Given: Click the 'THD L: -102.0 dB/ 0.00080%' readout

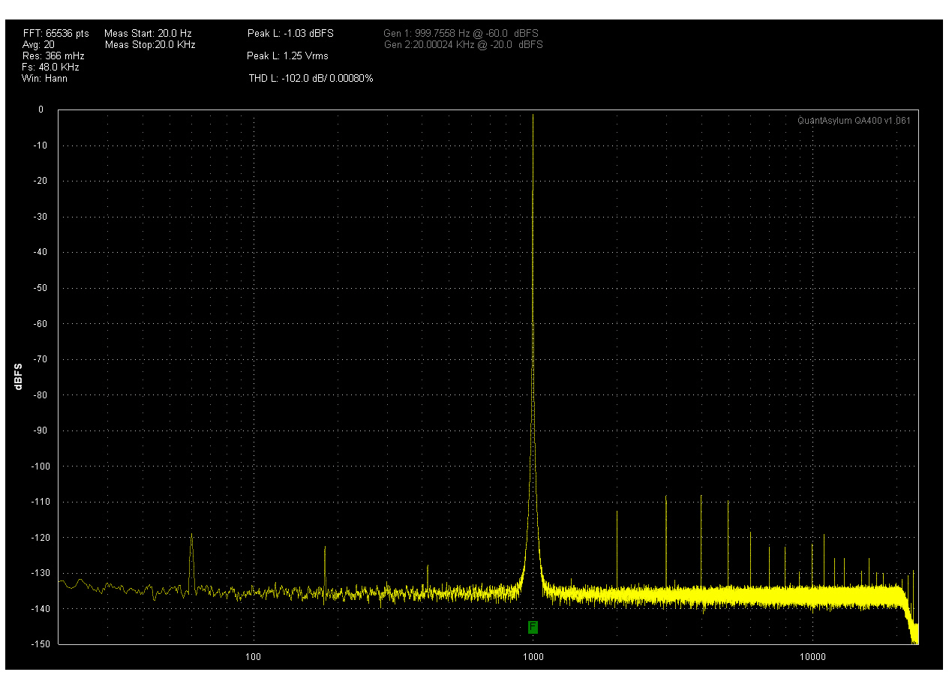Looking at the screenshot, I should [311, 78].
